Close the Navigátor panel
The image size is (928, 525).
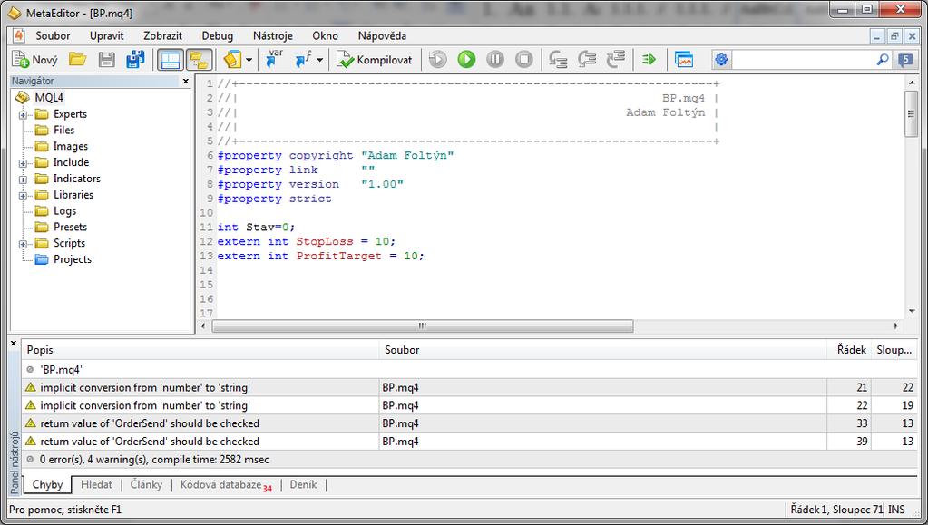tap(186, 81)
